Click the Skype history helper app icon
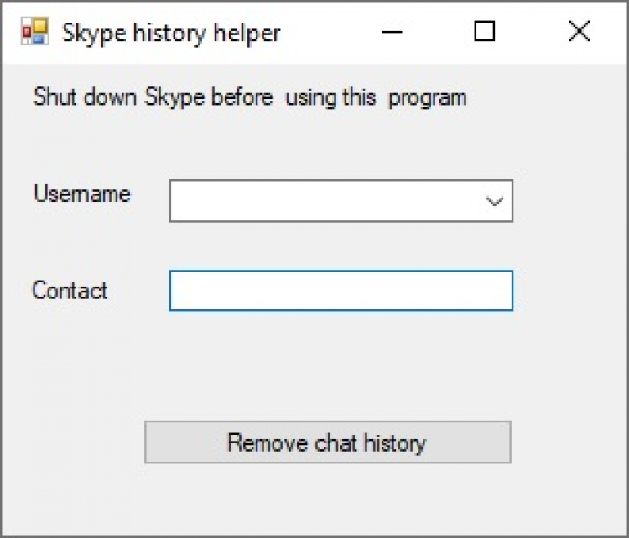This screenshot has width=629, height=538. click(x=34, y=32)
